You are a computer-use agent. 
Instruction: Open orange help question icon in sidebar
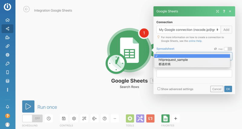[7, 116]
